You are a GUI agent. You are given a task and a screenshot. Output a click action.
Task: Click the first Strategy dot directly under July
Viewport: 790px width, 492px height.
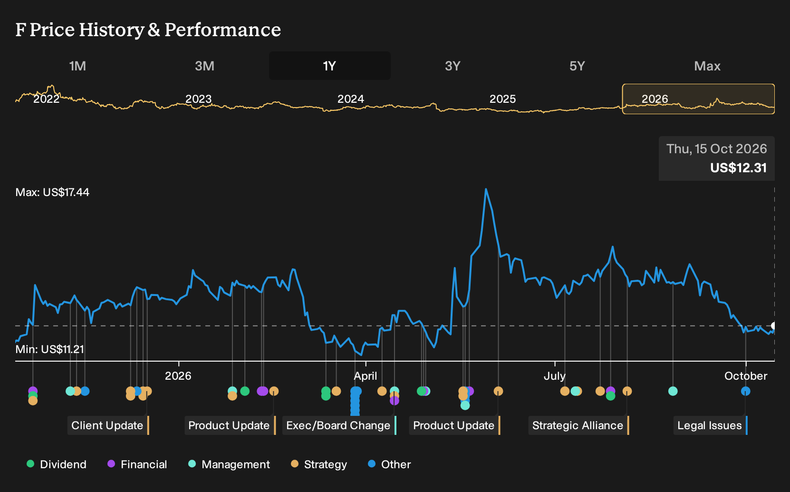coord(565,391)
